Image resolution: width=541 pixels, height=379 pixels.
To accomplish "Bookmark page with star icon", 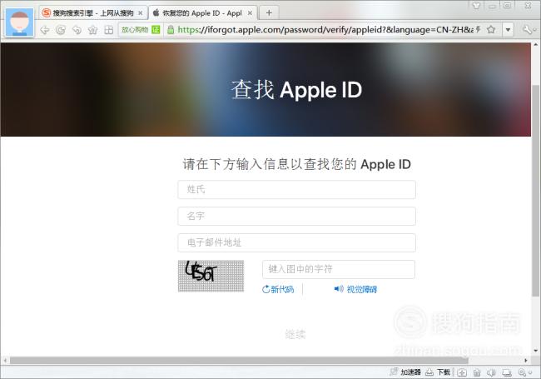I will click(x=491, y=30).
